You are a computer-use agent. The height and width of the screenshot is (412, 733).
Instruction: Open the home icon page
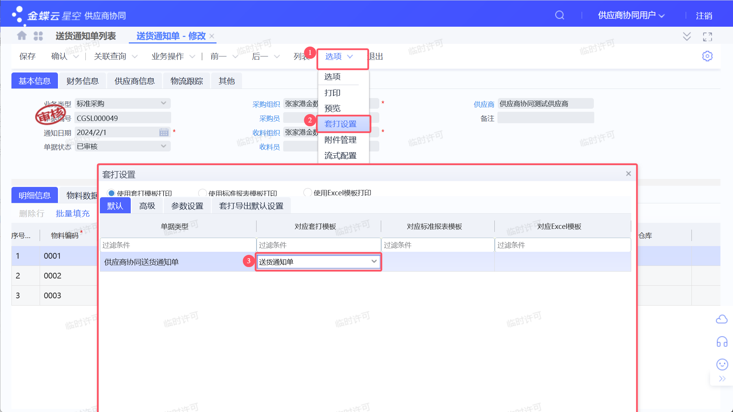(x=22, y=35)
